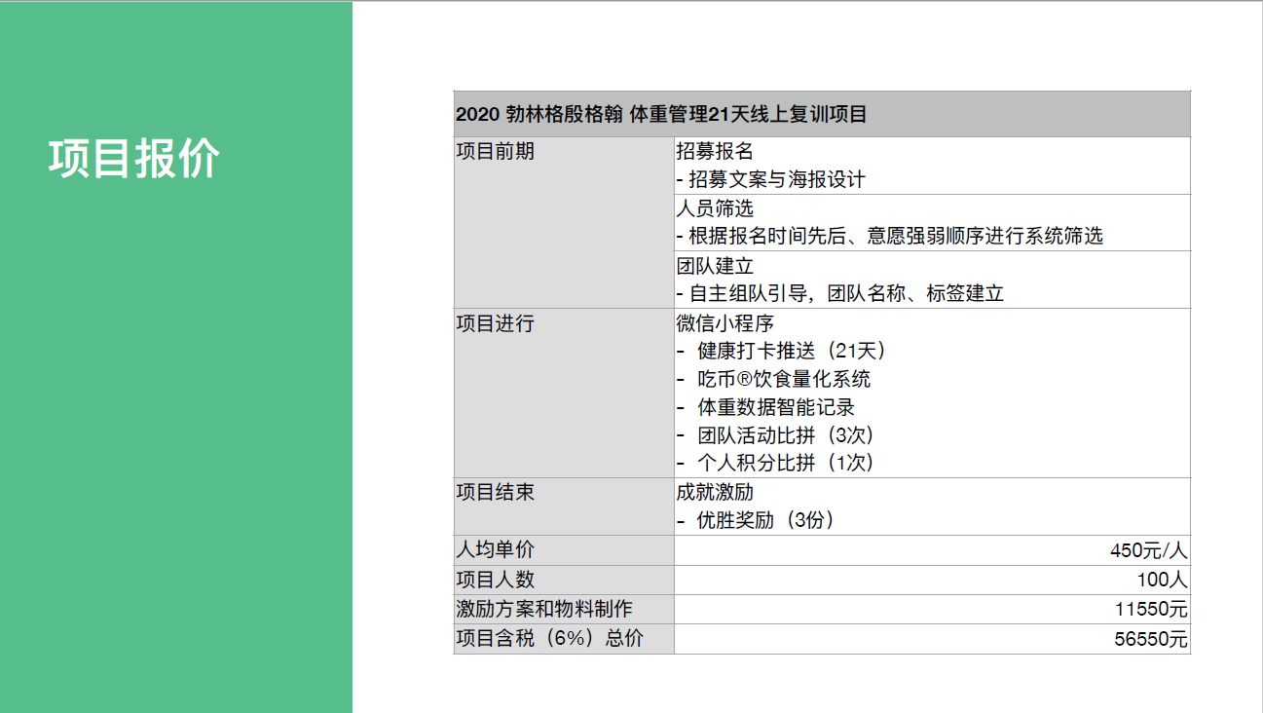The height and width of the screenshot is (713, 1263).
Task: Click the 优胜奖励（3份）bullet line
Action: (x=757, y=520)
